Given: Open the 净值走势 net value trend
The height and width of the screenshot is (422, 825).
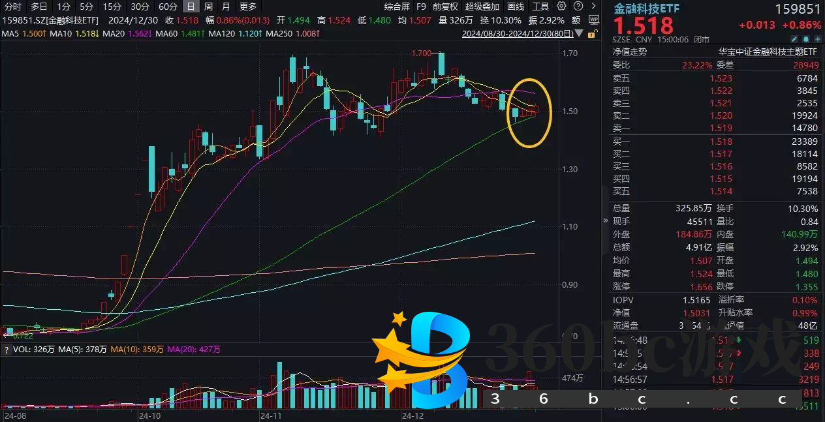Looking at the screenshot, I should pyautogui.click(x=629, y=52).
